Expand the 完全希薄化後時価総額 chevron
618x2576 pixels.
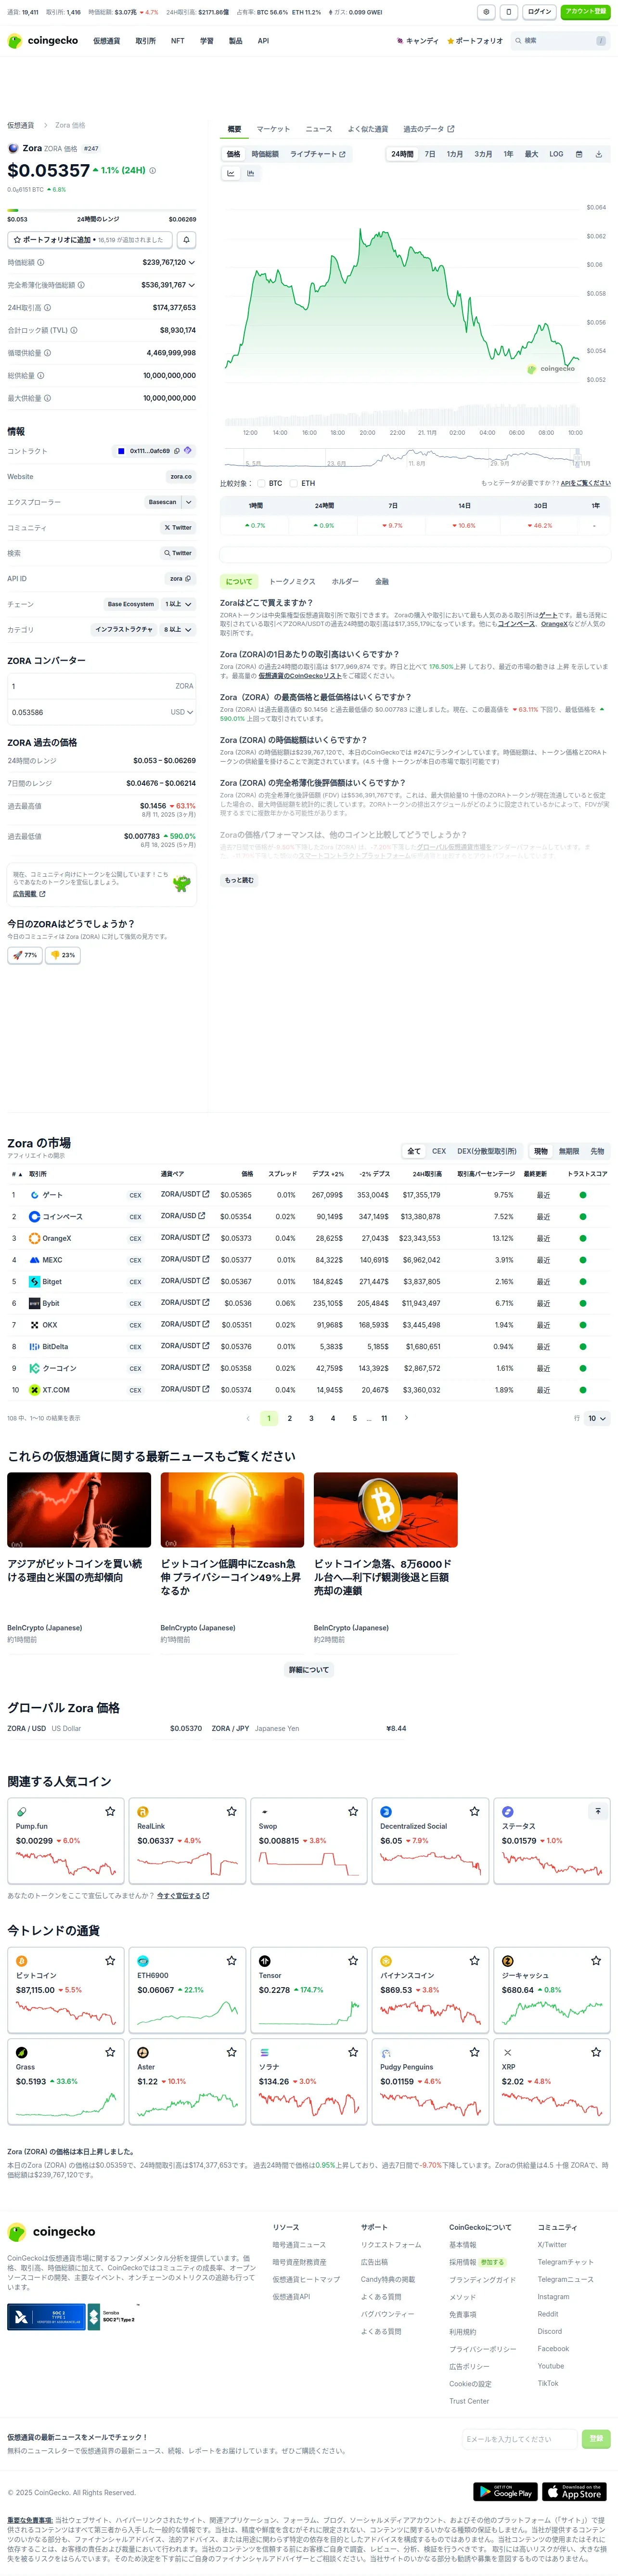pos(192,285)
